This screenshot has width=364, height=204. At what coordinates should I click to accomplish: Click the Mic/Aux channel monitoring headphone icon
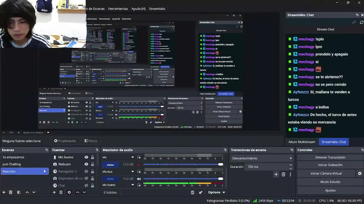[139, 171]
